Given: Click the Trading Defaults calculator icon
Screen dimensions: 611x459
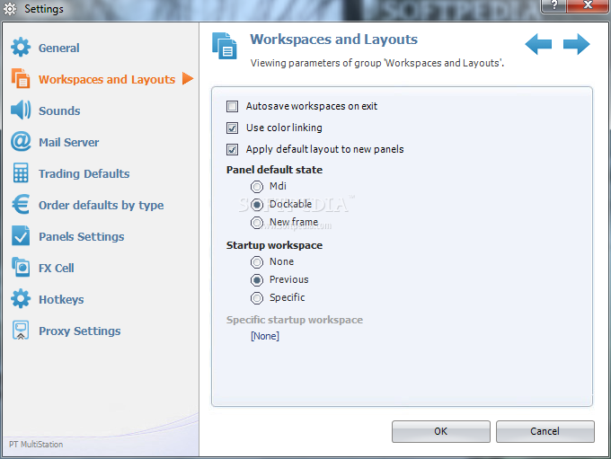Looking at the screenshot, I should click(21, 173).
